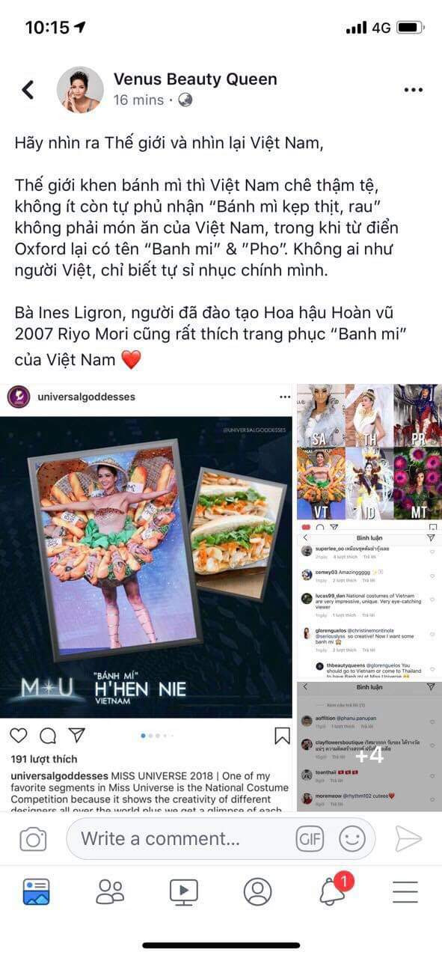Open Venus Beauty Queen page name

pos(195,79)
